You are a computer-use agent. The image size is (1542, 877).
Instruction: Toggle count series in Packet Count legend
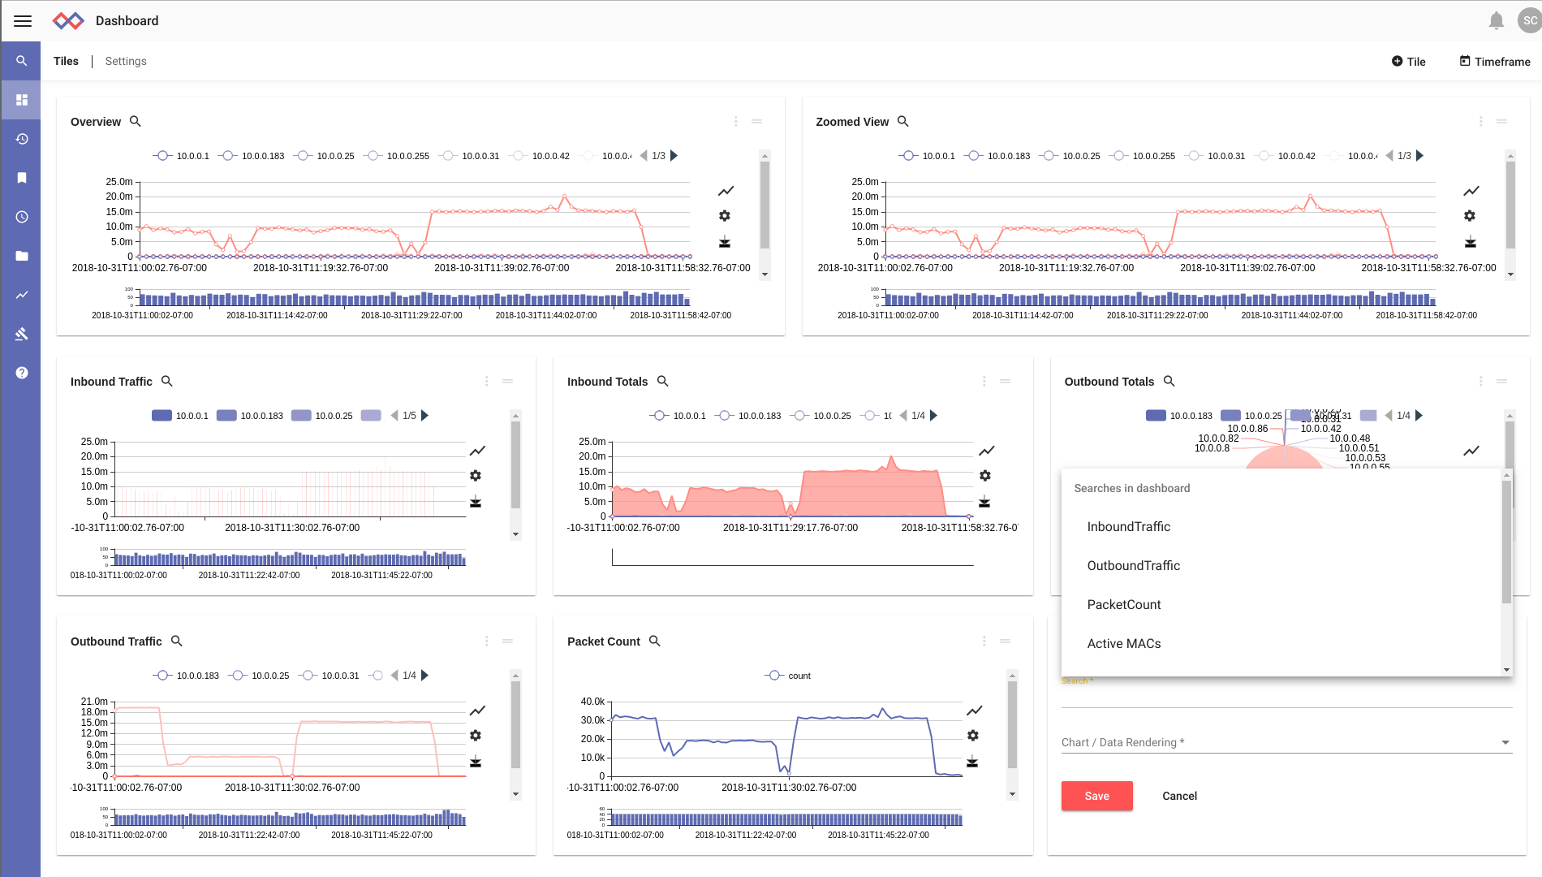click(788, 676)
